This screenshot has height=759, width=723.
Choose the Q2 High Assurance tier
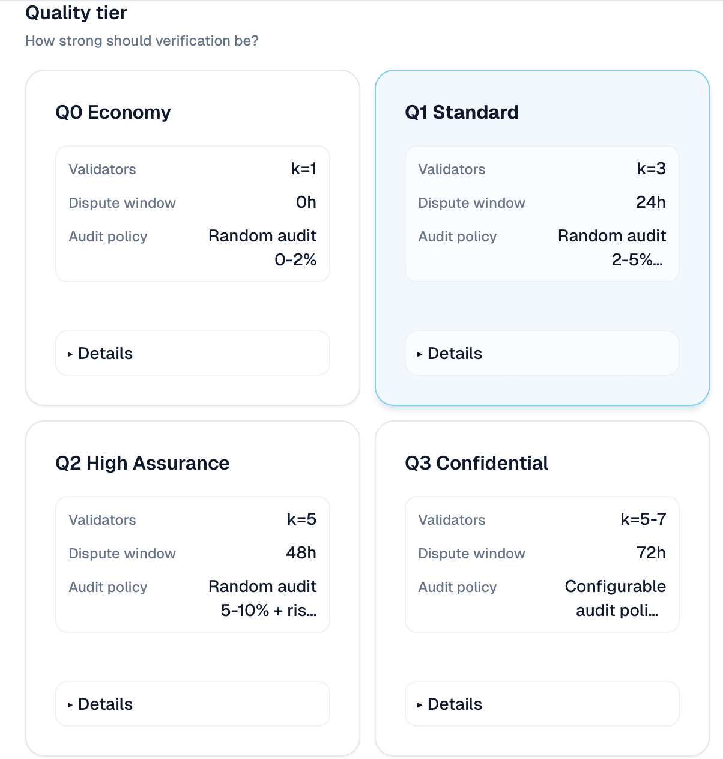[x=142, y=463]
